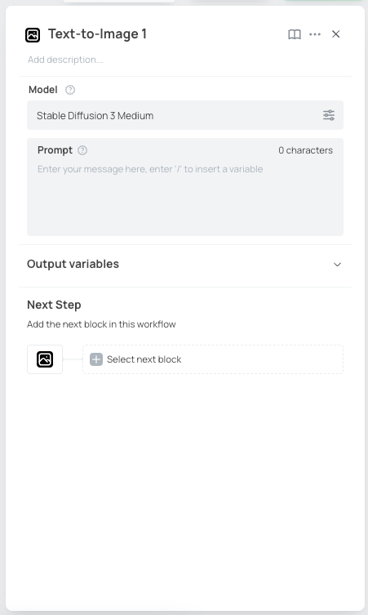Click the Text-to-Image 1 title to rename
368x615 pixels.
point(97,34)
